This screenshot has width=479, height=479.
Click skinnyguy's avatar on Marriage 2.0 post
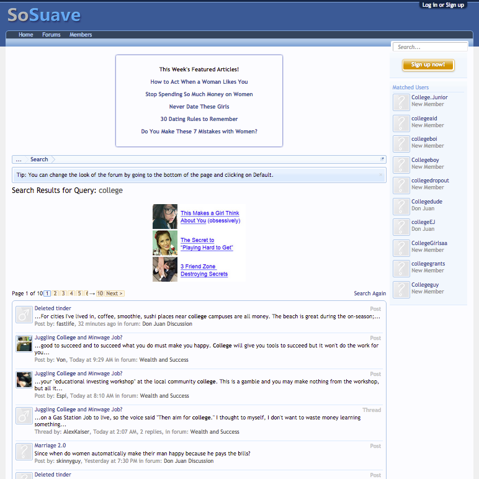(24, 452)
